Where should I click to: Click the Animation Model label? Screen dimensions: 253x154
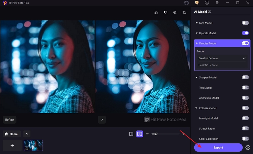209,98
